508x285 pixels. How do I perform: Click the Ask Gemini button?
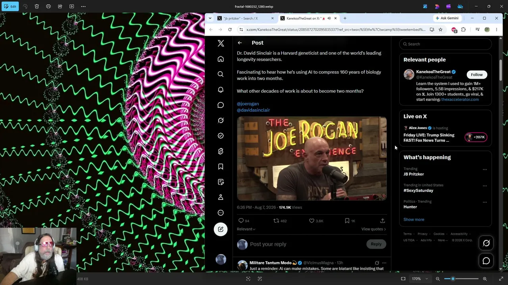tap(447, 18)
